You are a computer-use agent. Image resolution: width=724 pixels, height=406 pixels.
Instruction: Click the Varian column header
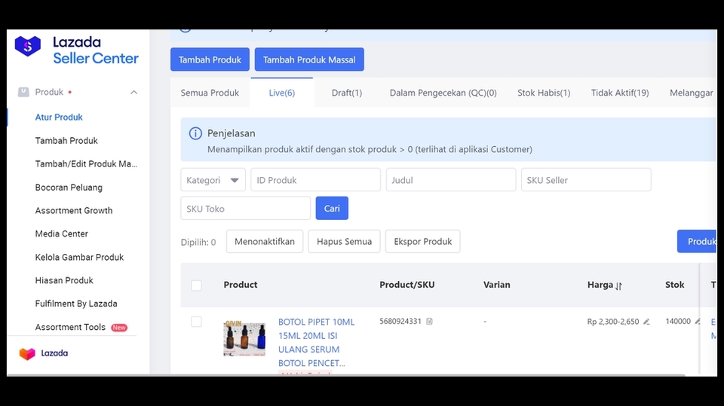(x=497, y=285)
